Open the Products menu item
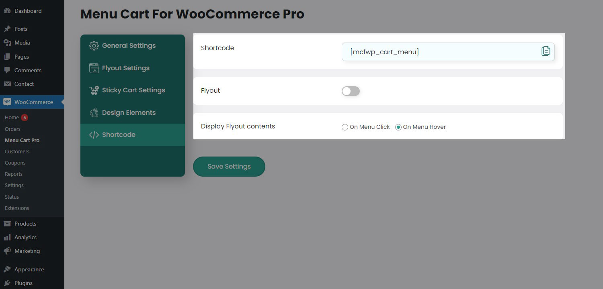The width and height of the screenshot is (603, 289). (32, 224)
